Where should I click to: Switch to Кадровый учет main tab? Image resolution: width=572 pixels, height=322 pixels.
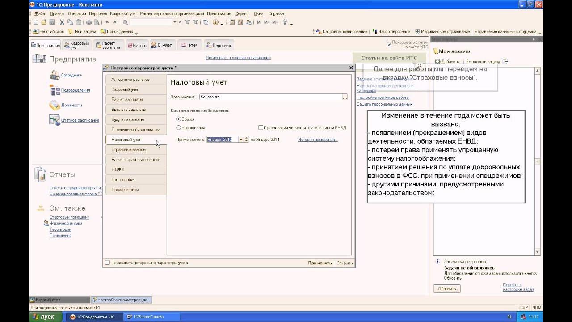(x=77, y=45)
